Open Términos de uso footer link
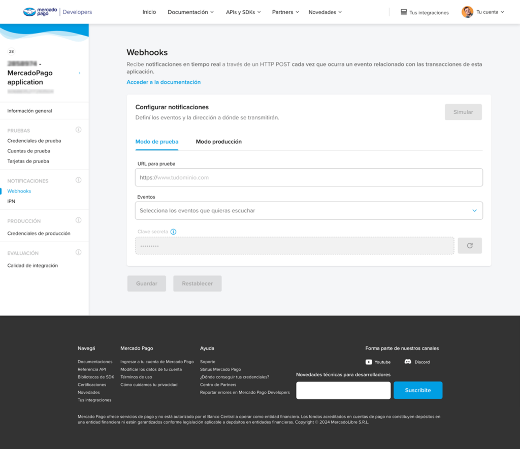The image size is (520, 449). click(136, 377)
